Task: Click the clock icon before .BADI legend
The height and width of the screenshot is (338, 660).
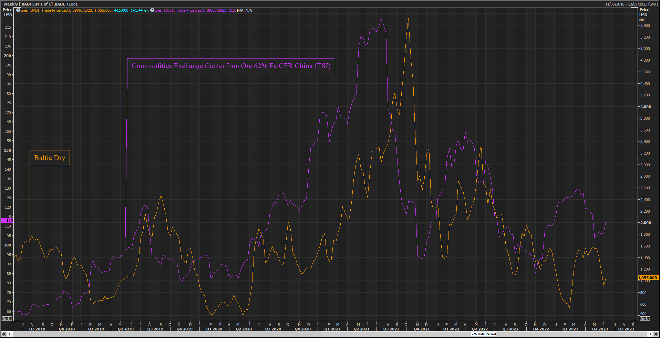Action: 18,10
